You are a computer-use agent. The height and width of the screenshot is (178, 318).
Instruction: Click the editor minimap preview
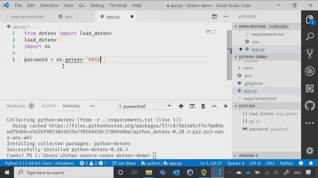(x=211, y=32)
